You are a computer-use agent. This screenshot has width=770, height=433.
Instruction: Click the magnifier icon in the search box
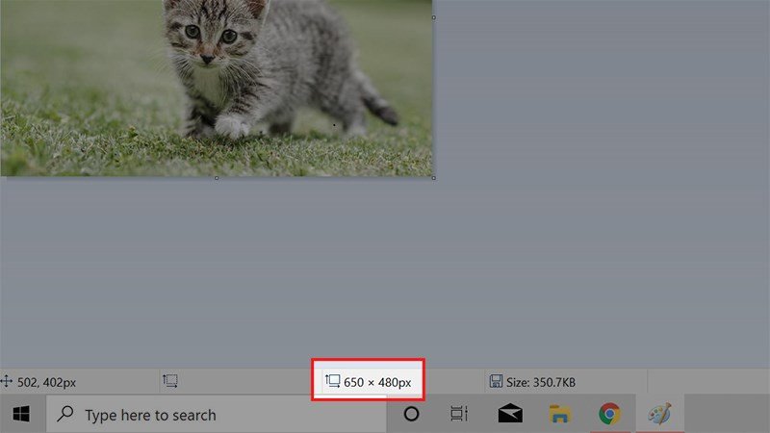click(x=65, y=415)
